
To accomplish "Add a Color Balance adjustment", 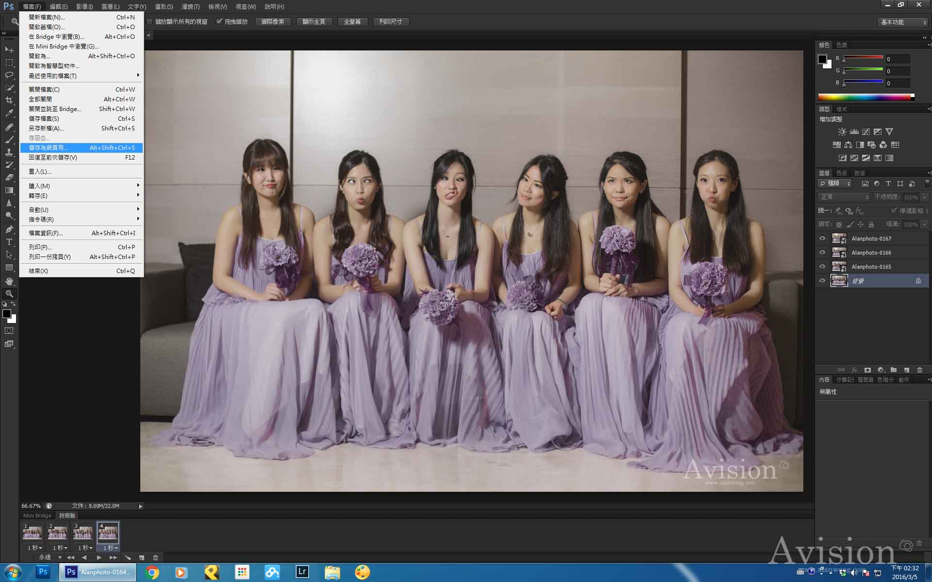I will 848,145.
